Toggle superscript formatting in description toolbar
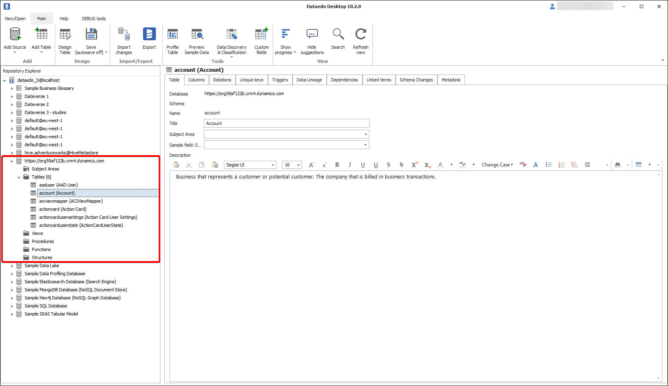 414,165
